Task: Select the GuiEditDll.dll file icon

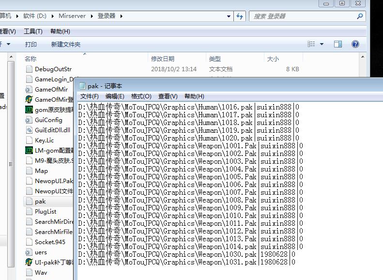Action: click(29, 130)
